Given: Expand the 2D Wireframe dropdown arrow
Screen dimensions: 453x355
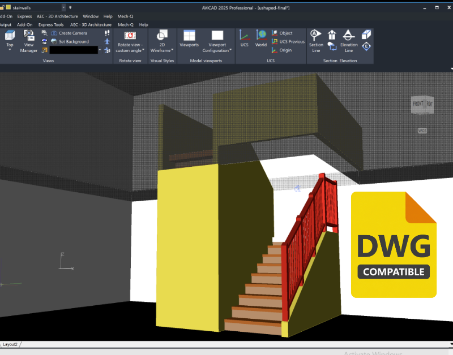Looking at the screenshot, I should coord(172,50).
